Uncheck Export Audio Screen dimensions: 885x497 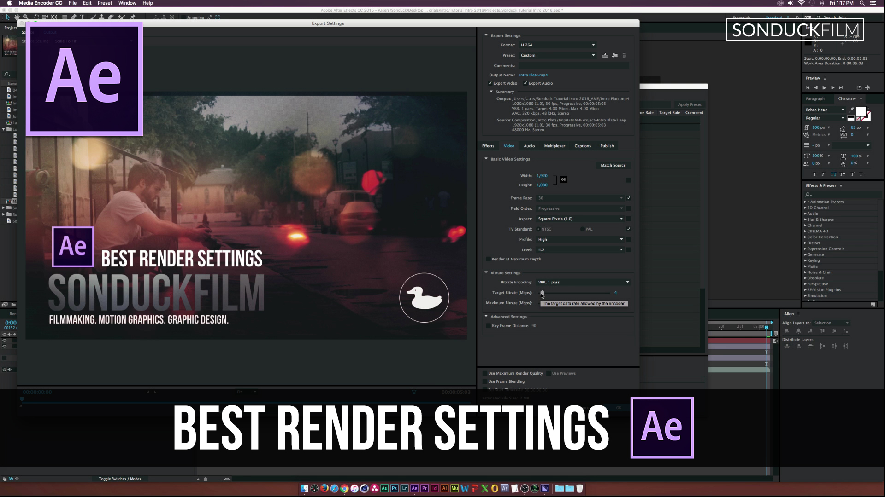click(x=525, y=83)
